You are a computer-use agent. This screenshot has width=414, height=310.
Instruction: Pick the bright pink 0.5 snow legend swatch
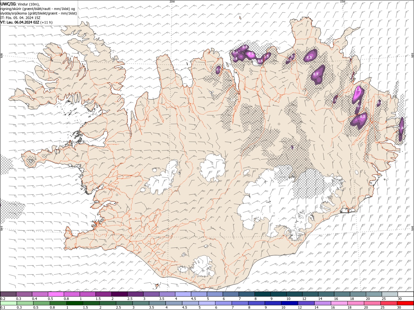(56, 294)
